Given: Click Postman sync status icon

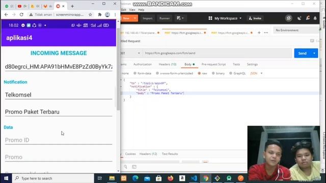Looking at the screenshot, I should [x=289, y=18].
